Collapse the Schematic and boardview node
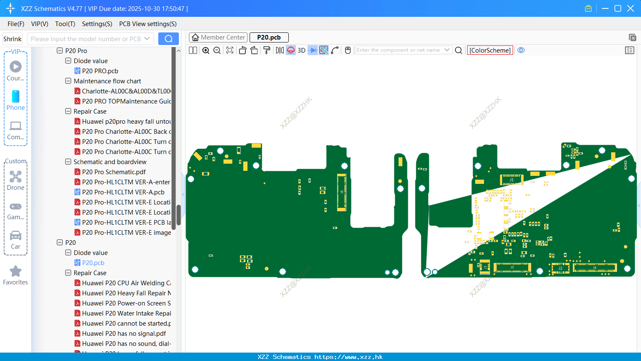The image size is (641, 361). tap(68, 162)
